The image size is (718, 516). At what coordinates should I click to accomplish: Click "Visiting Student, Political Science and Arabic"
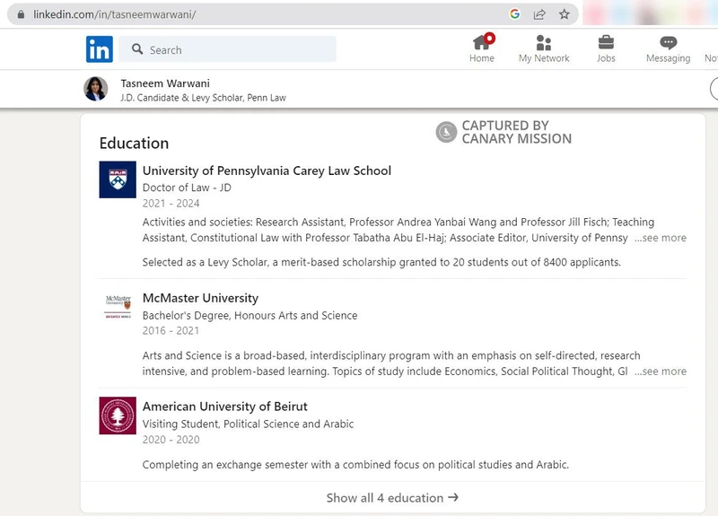249,424
